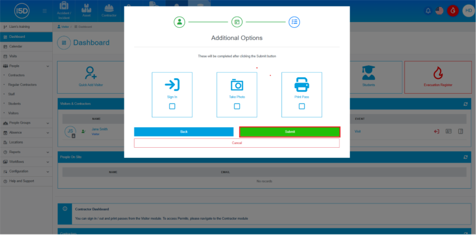The image size is (476, 235).
Task: Click the first wizard step person icon
Action: click(x=180, y=22)
